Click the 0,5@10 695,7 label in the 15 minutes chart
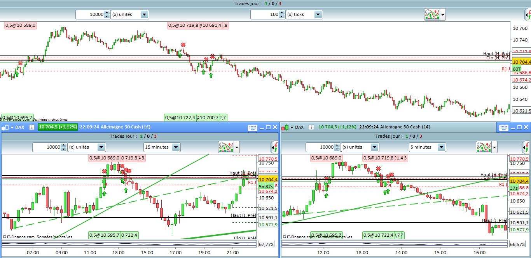This screenshot has width=531, height=258. point(105,235)
